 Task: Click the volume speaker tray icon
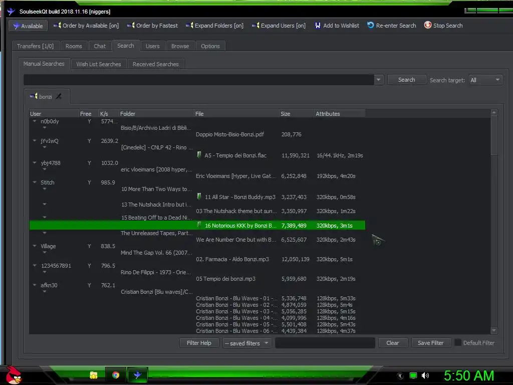425,375
